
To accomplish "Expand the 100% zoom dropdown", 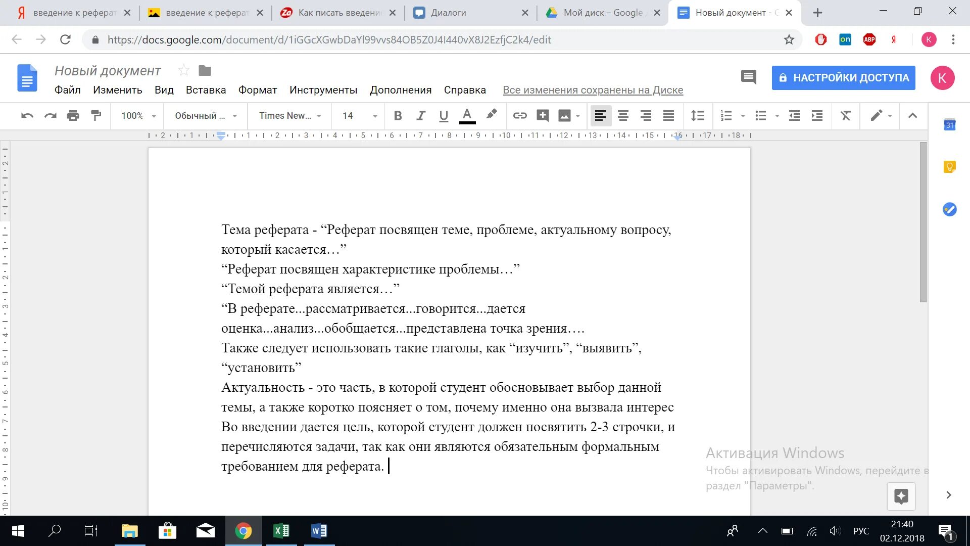I will pyautogui.click(x=138, y=116).
